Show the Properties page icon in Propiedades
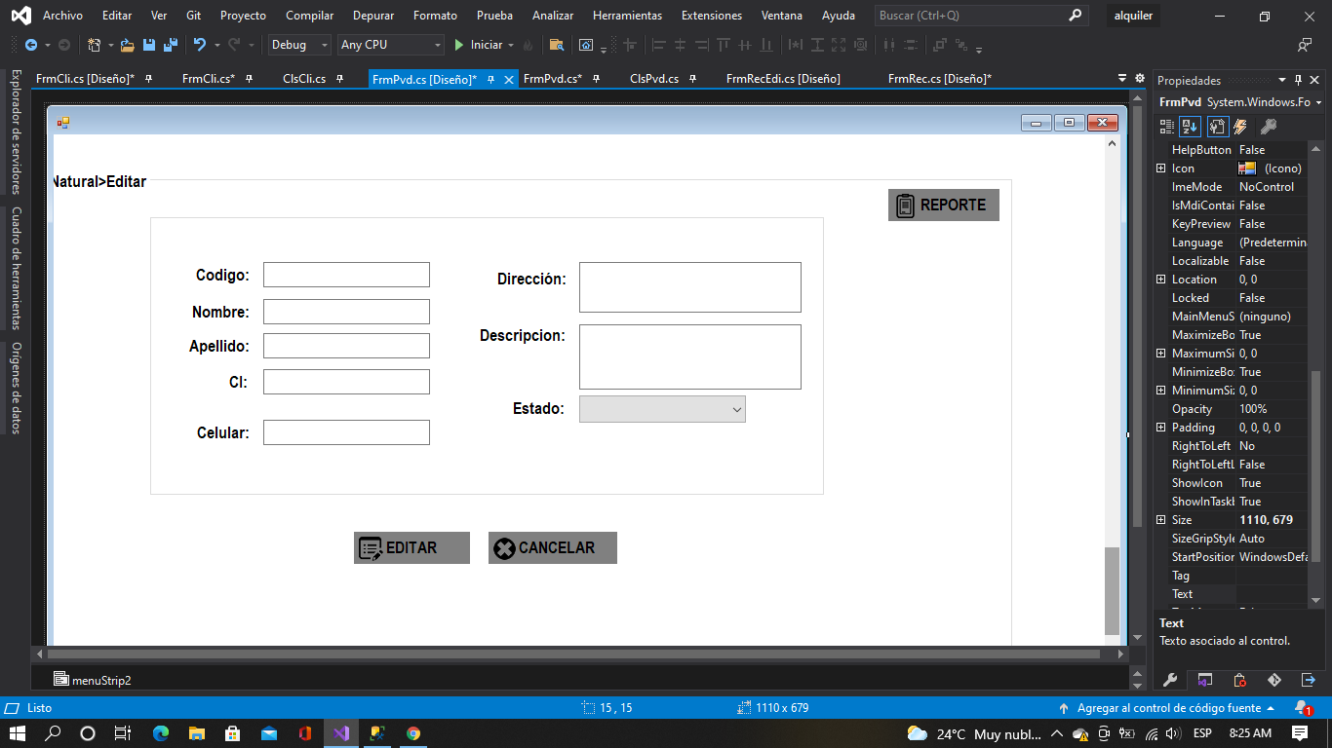The height and width of the screenshot is (748, 1332). 1217,127
